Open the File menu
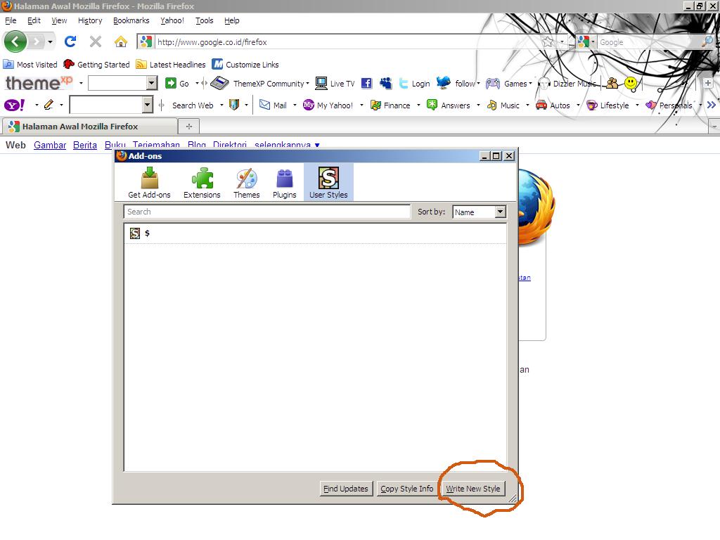The image size is (720, 540). [x=11, y=20]
